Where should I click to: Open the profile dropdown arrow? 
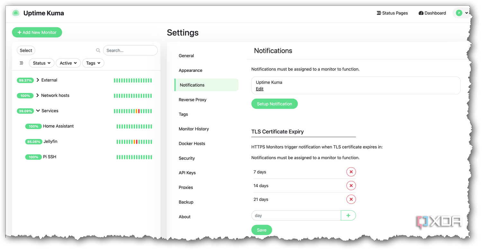[467, 13]
